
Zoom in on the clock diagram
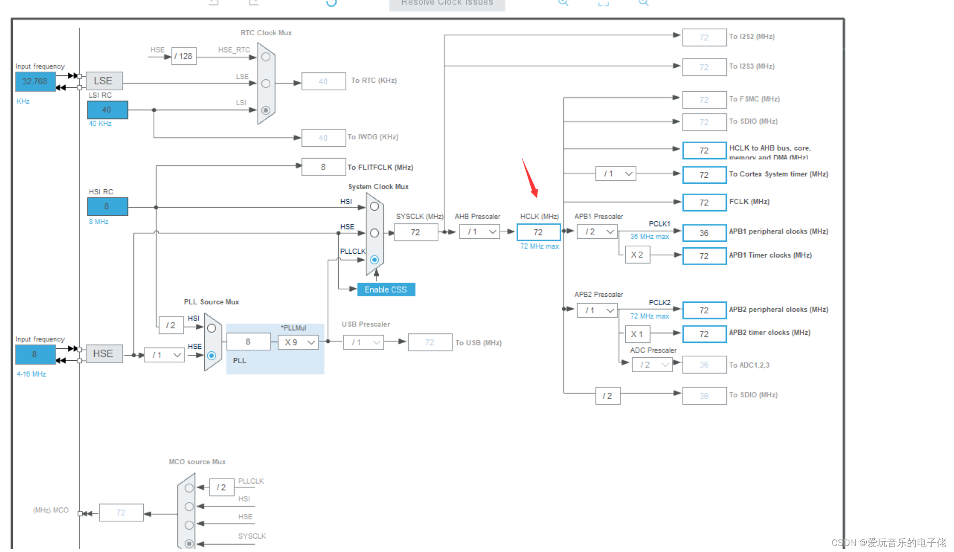563,3
